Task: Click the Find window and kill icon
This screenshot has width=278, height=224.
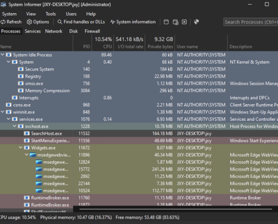Action: (x=184, y=22)
